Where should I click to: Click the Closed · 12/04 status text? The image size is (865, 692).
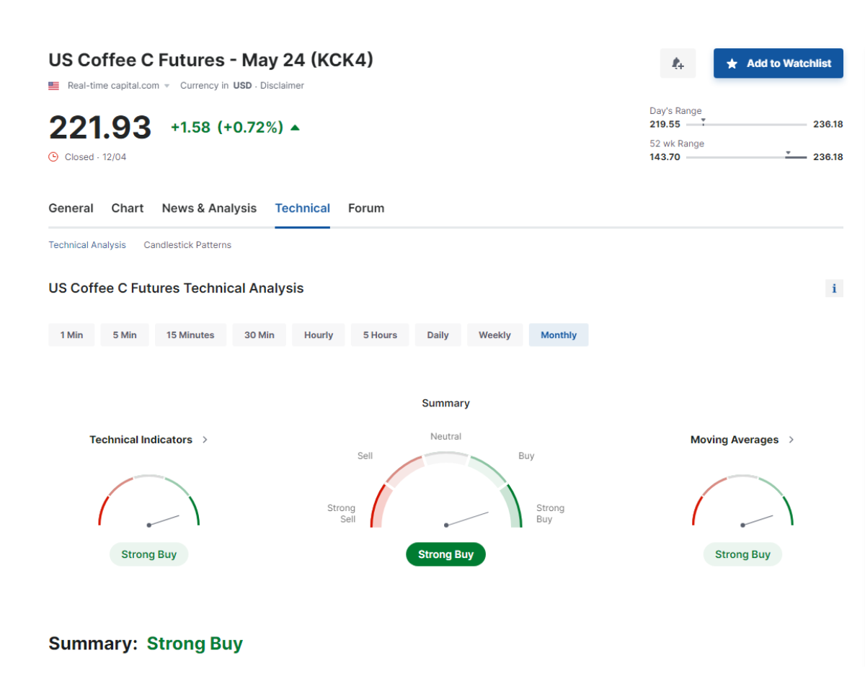tap(95, 157)
